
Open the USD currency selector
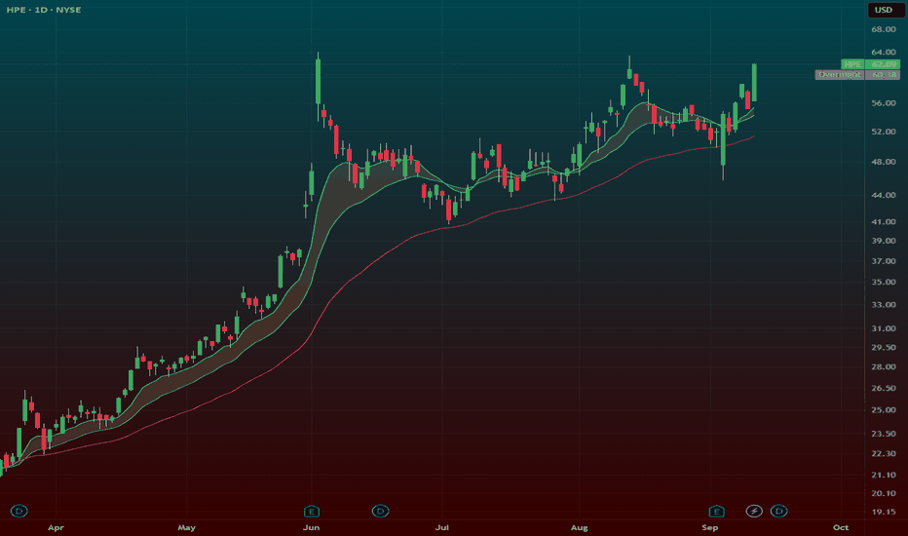point(883,10)
